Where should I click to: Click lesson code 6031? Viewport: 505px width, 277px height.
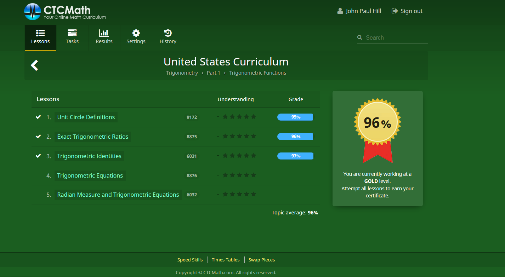click(x=192, y=156)
